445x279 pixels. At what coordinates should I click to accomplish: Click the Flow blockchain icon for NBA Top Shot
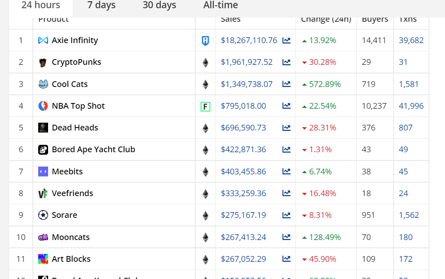tap(205, 107)
